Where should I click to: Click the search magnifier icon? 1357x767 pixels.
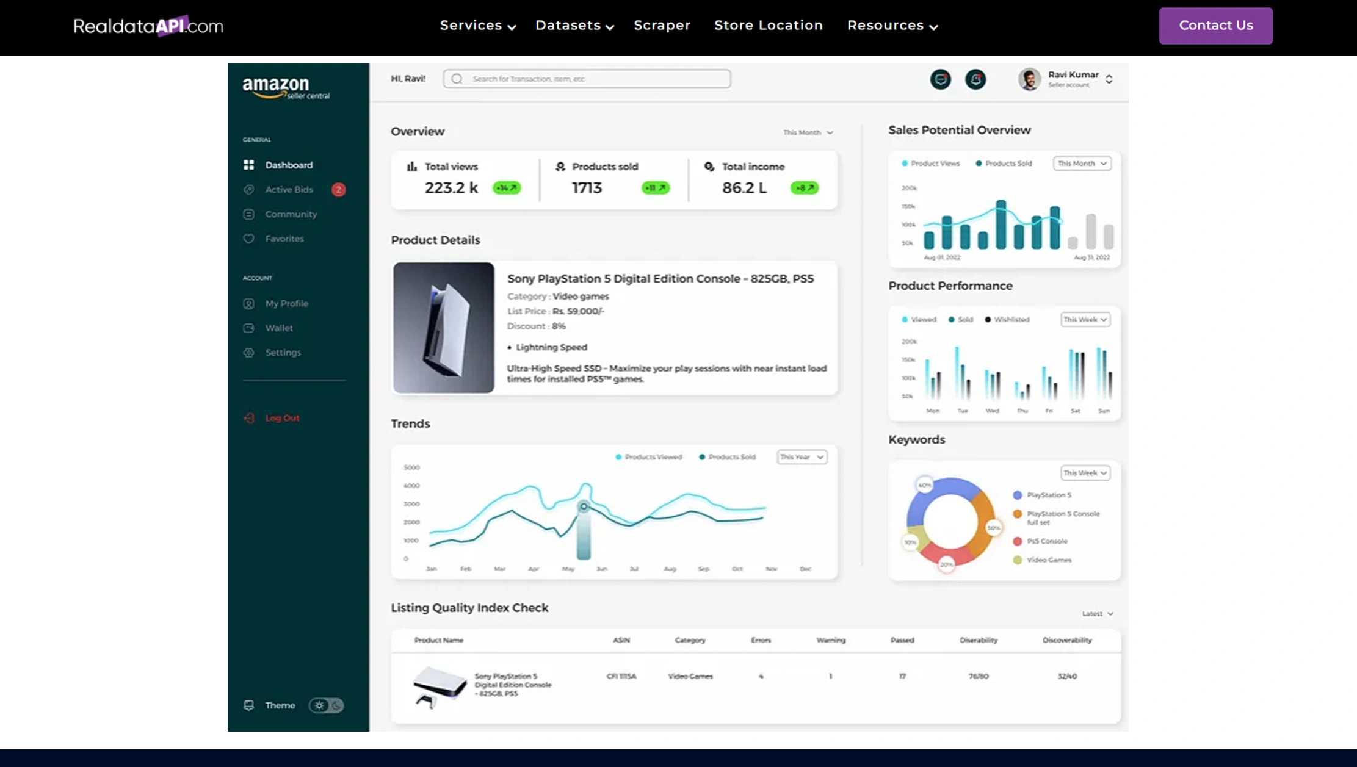click(457, 79)
